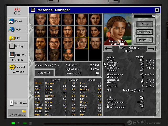Click the Highest Cost value $5,714
This screenshot has width=168, height=126.
94,69
